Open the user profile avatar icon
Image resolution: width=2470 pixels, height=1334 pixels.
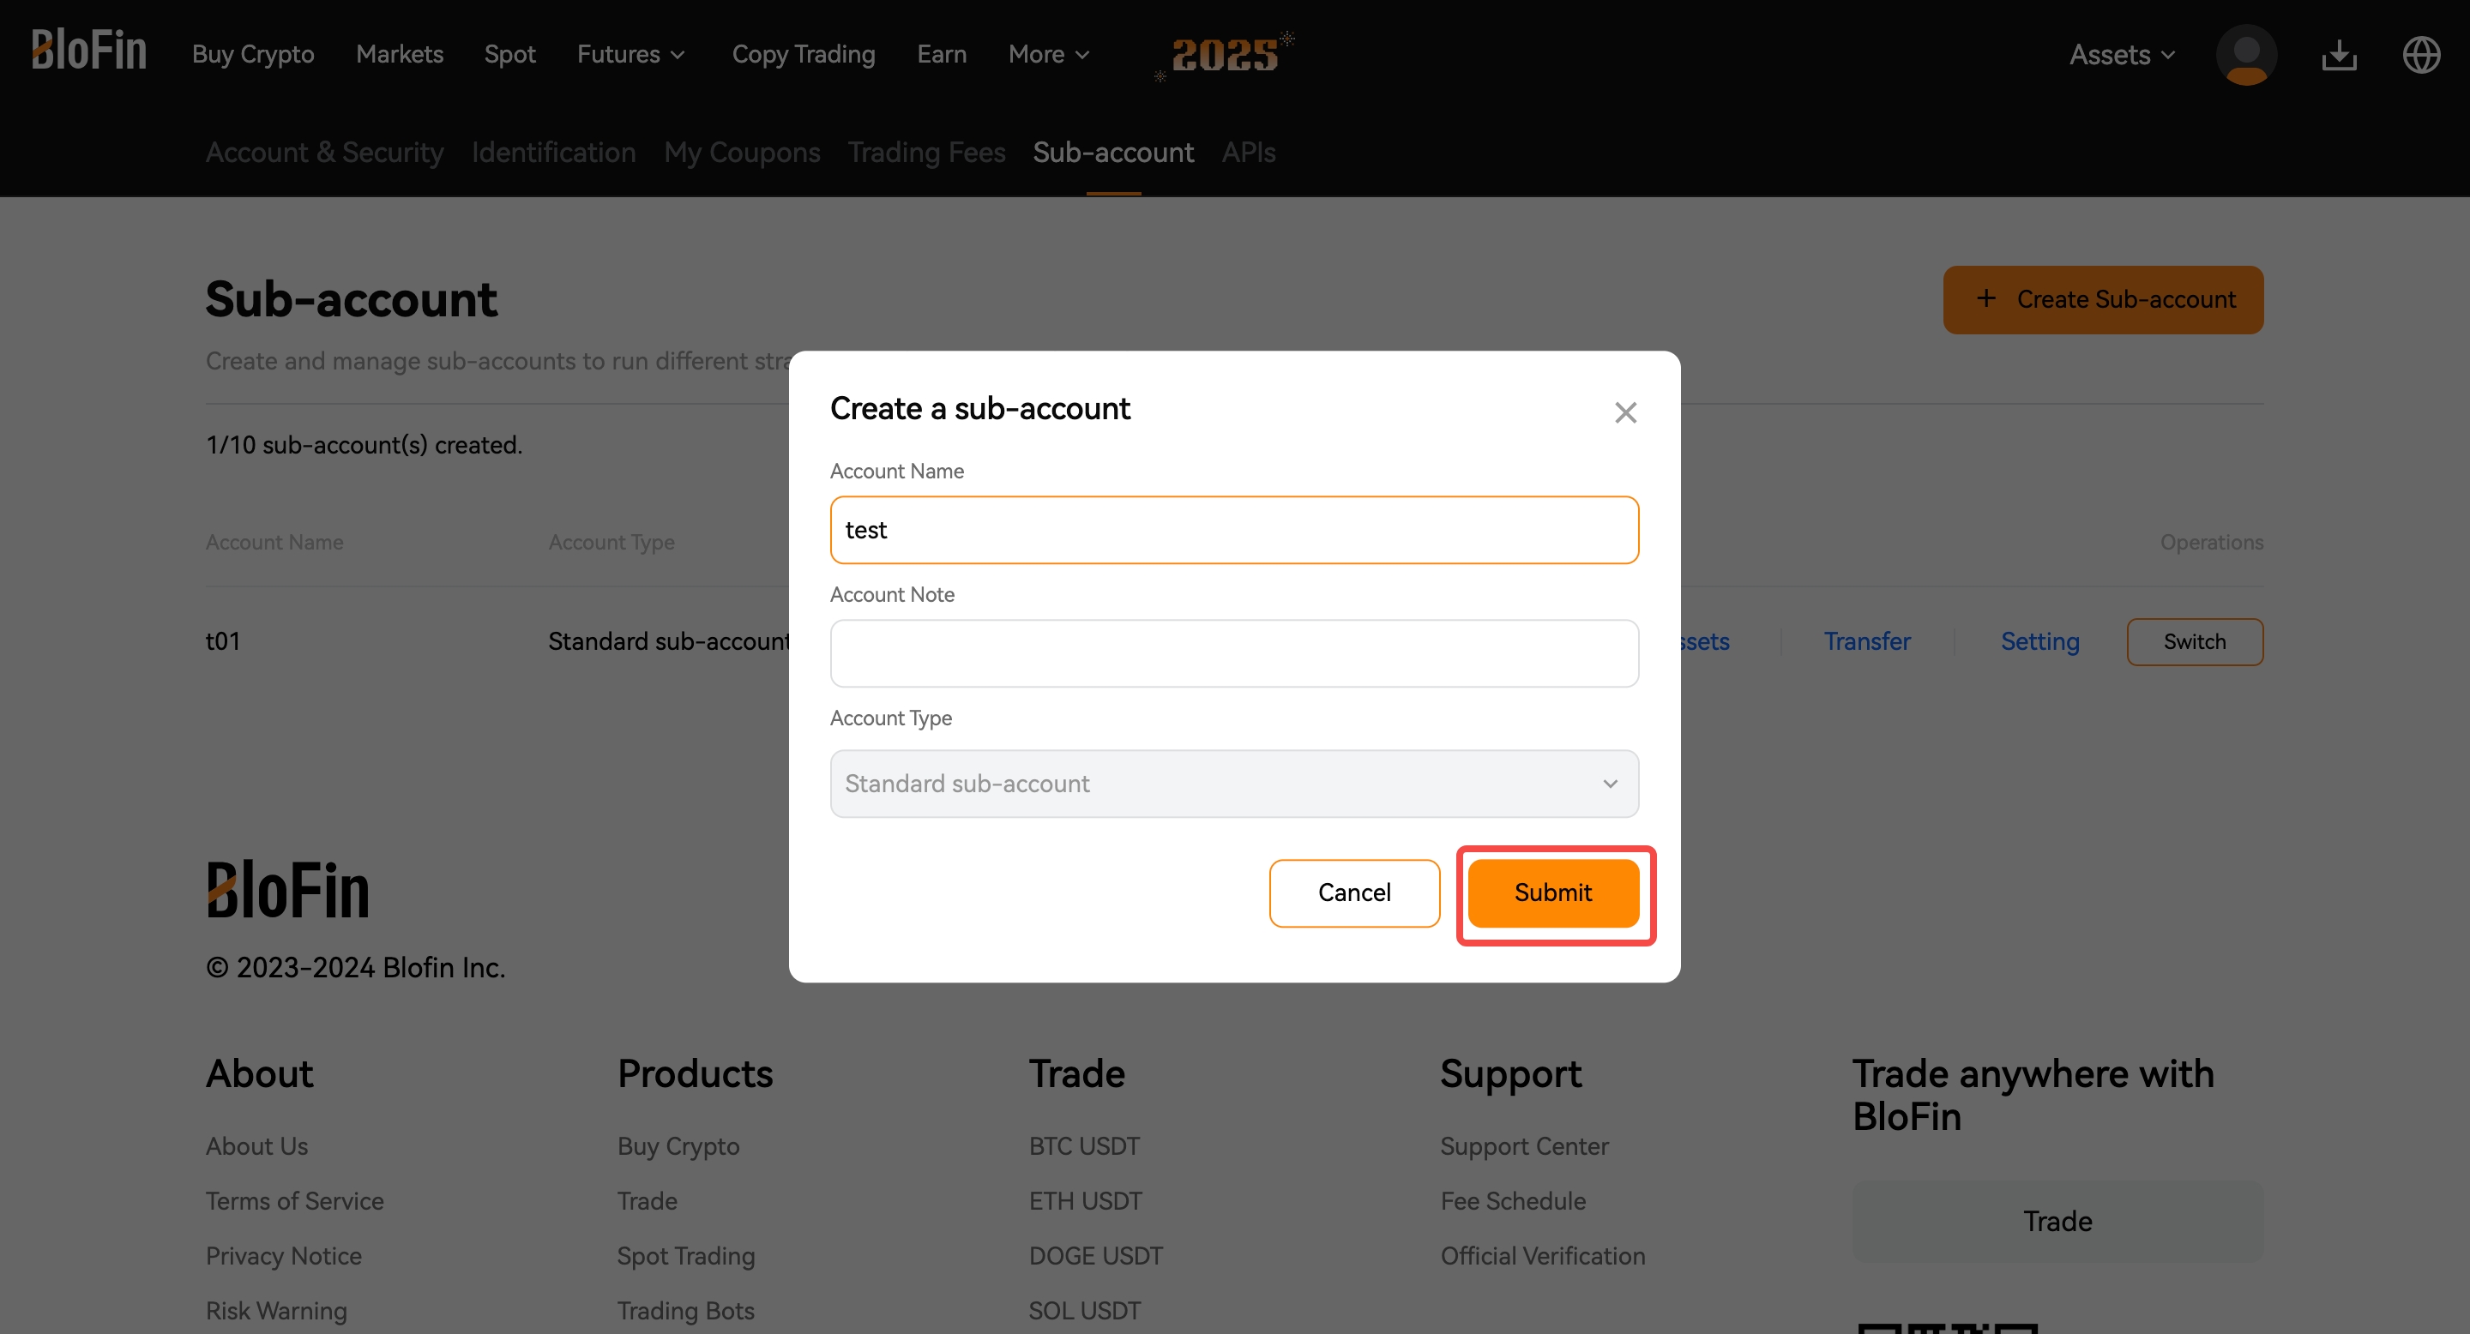coord(2245,55)
